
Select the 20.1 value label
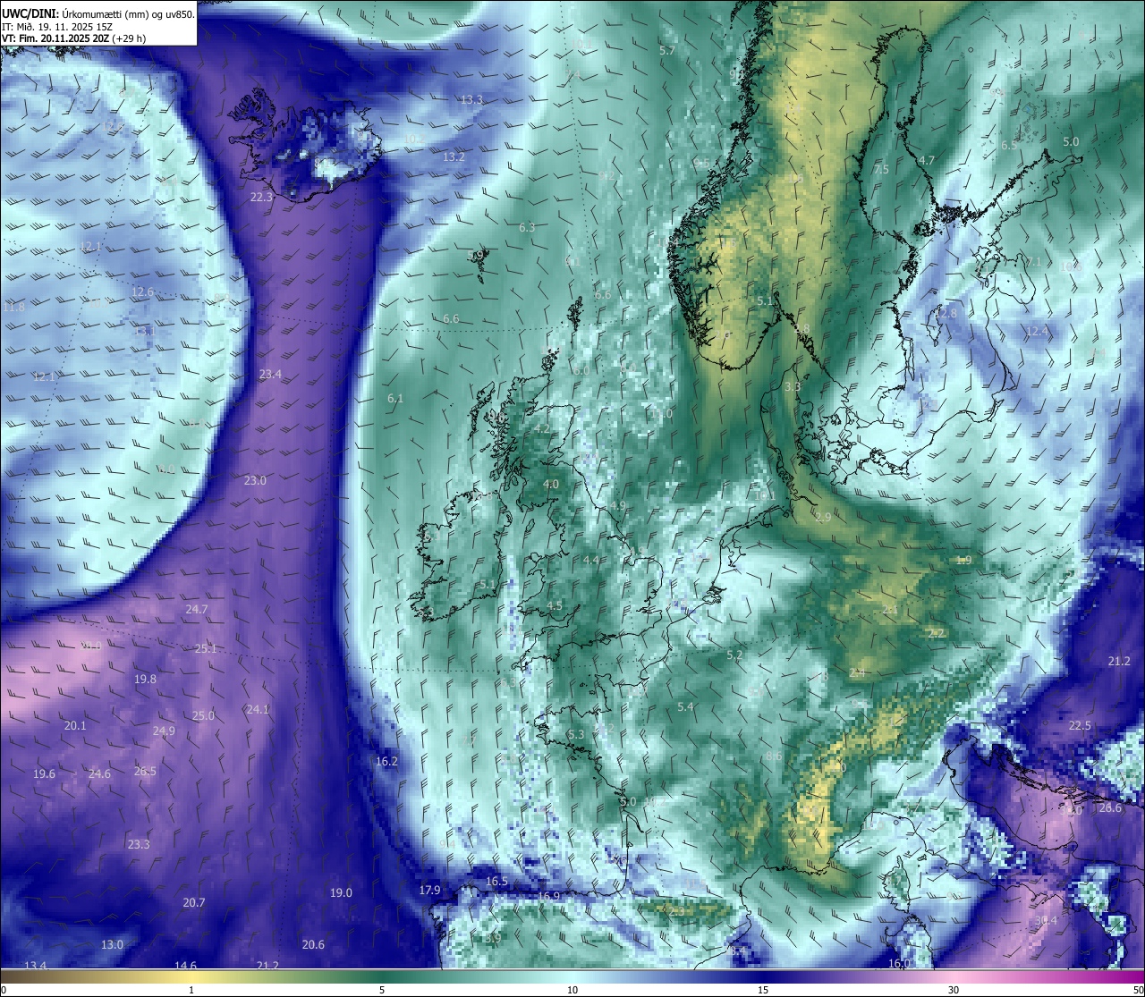click(x=75, y=726)
